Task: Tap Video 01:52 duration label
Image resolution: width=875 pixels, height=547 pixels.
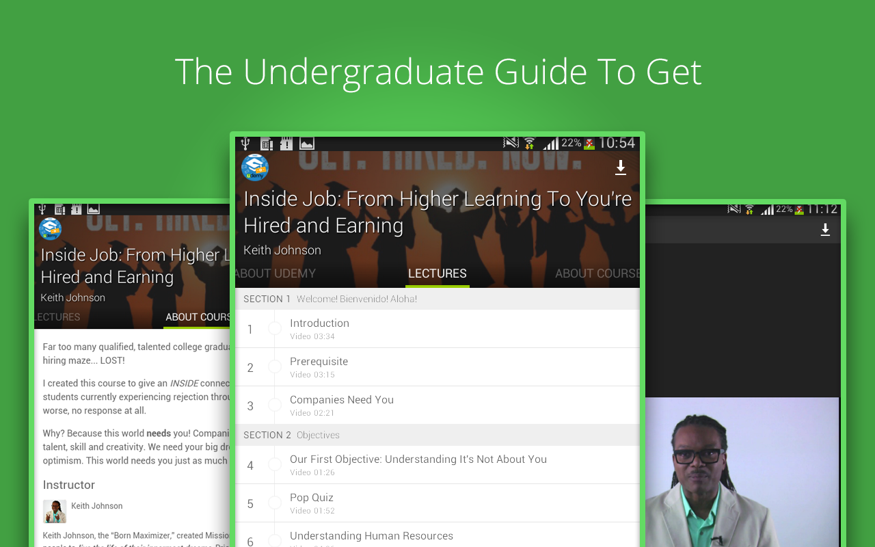Action: click(312, 511)
